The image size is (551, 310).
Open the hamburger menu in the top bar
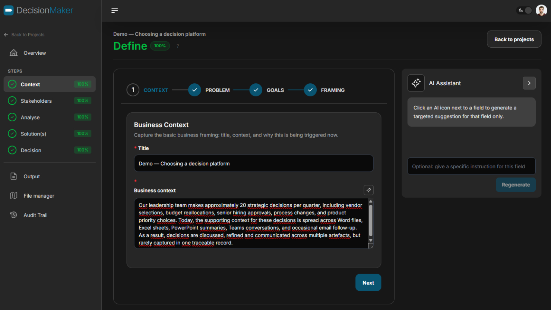[114, 10]
